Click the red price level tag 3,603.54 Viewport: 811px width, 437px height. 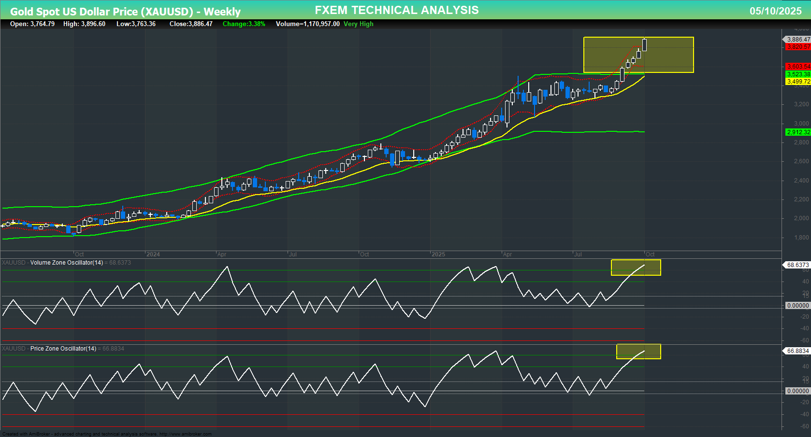point(797,66)
